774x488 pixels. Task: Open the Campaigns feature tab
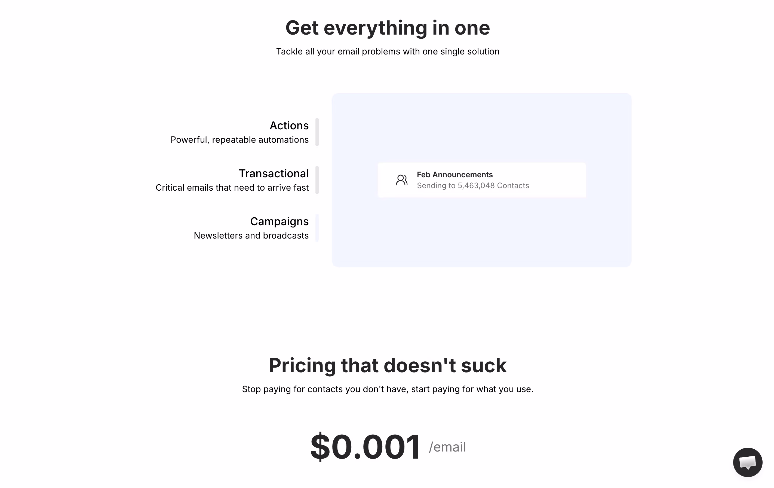279,221
